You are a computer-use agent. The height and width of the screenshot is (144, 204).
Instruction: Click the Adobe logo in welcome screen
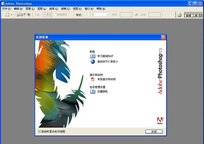(x=160, y=121)
